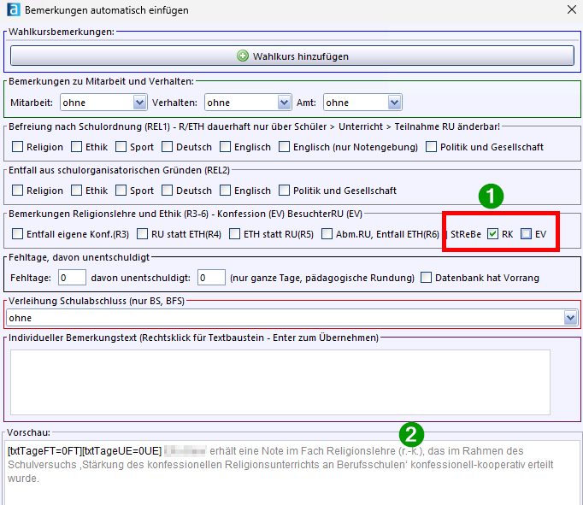Enable the EV checkbox under StReBe
583x505 pixels.
pyautogui.click(x=527, y=234)
